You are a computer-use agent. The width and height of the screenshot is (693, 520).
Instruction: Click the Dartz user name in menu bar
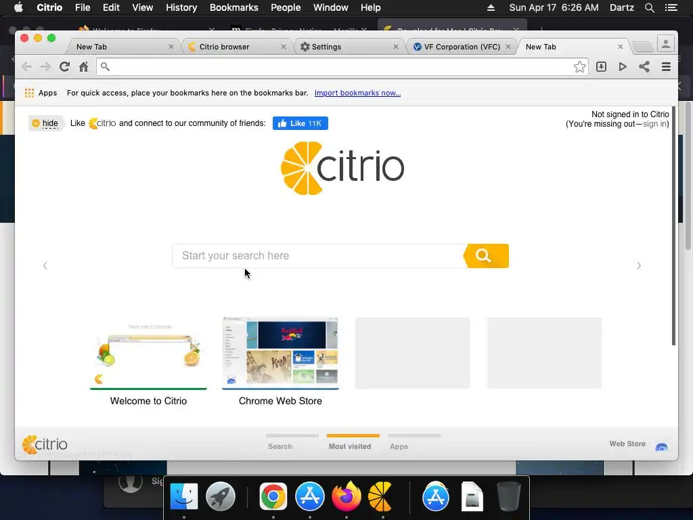(x=621, y=7)
